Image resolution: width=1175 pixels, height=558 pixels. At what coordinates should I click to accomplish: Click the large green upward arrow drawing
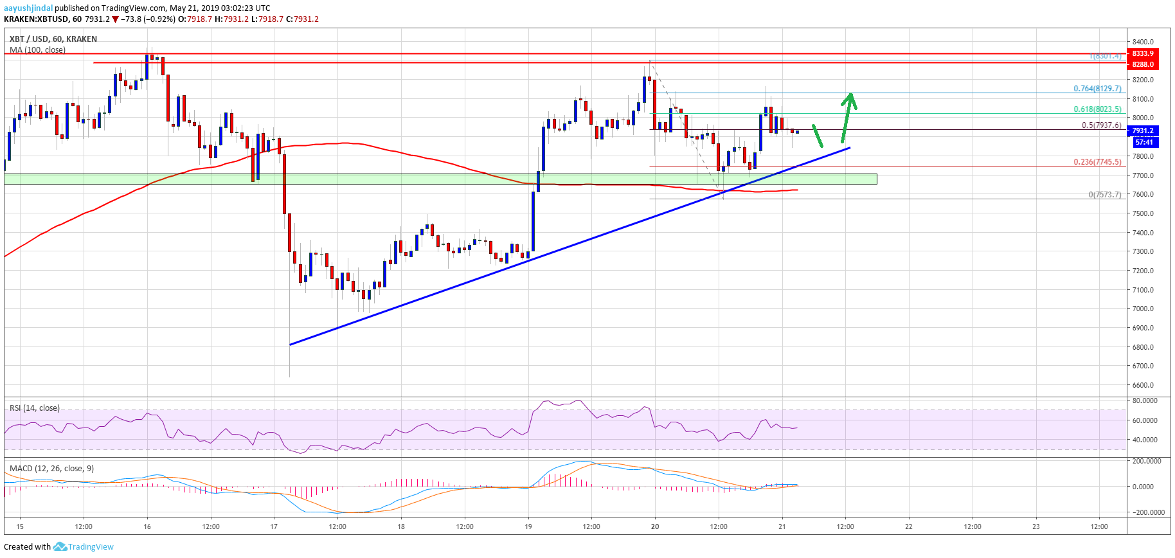point(847,116)
